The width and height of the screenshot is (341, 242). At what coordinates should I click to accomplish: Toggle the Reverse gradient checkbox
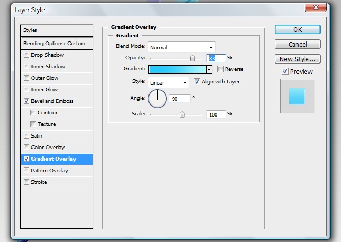click(x=220, y=69)
